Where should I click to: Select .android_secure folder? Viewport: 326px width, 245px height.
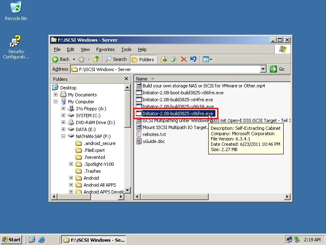tap(99, 143)
